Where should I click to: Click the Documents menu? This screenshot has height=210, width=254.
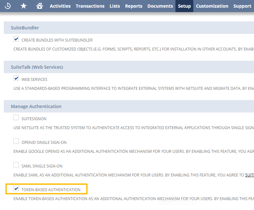[160, 6]
